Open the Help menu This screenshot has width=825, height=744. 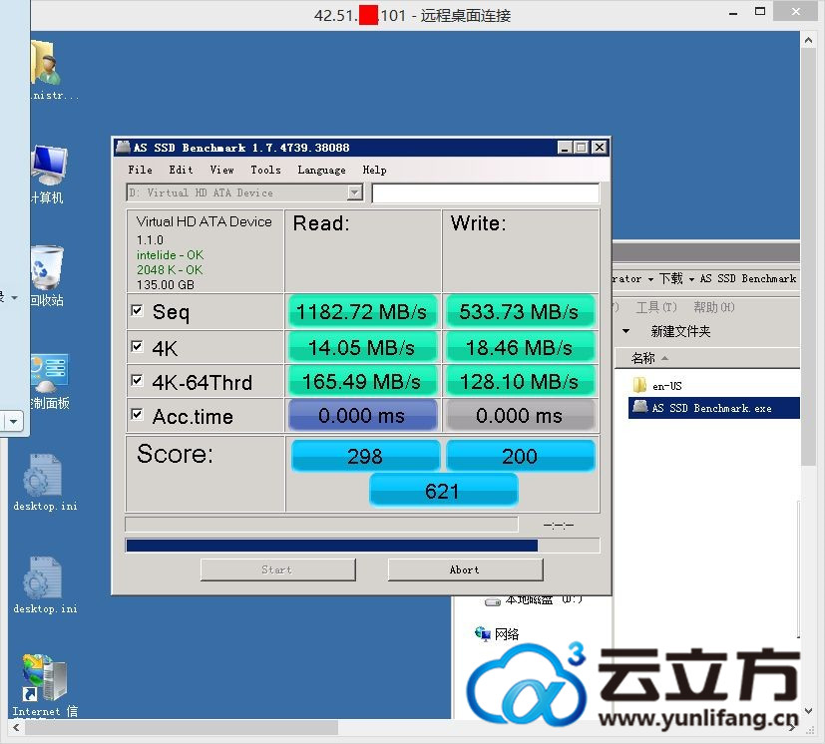pyautogui.click(x=374, y=170)
